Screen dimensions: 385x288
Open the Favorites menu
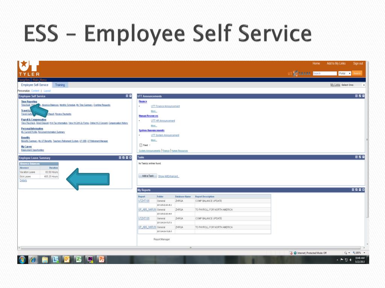point(24,80)
